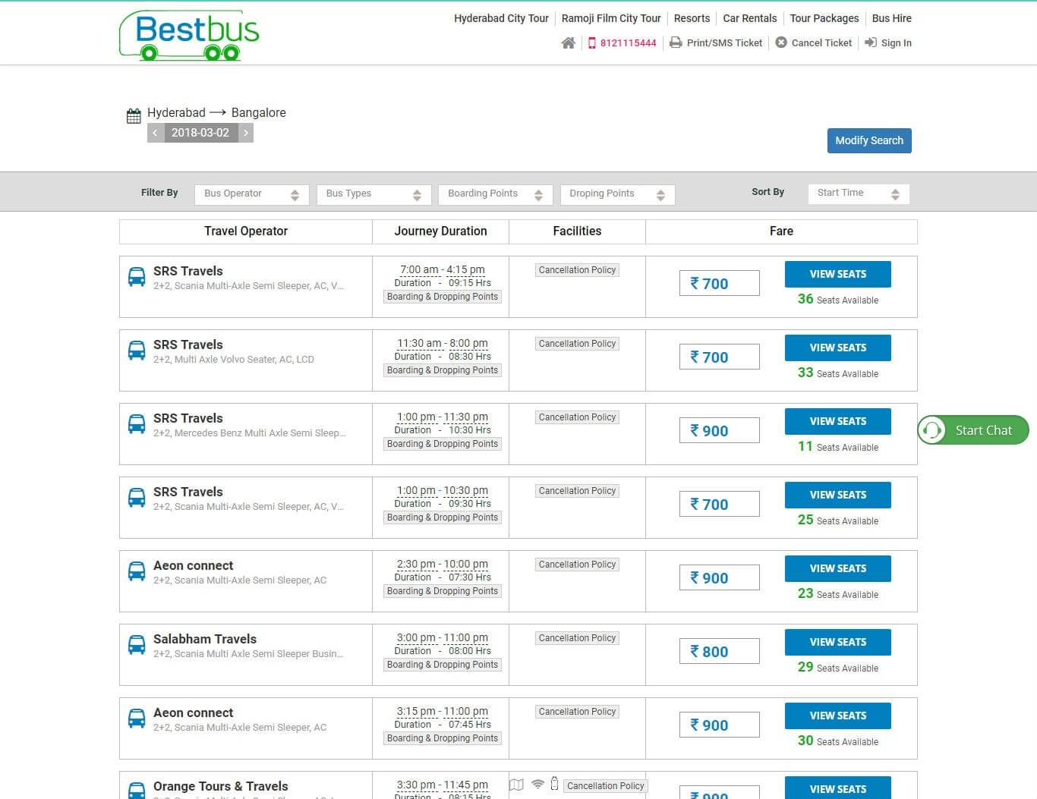View seats for the 7:00 am SRS Travels bus
This screenshot has width=1037, height=799.
pyautogui.click(x=838, y=274)
